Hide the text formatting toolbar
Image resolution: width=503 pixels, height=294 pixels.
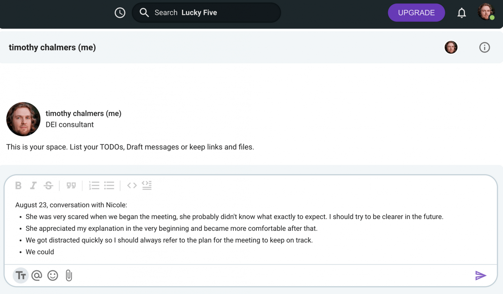21,275
